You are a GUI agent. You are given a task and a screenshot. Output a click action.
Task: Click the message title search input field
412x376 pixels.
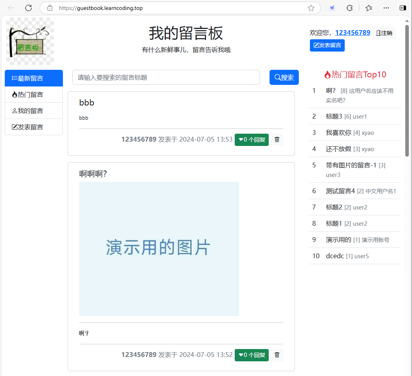coord(166,77)
